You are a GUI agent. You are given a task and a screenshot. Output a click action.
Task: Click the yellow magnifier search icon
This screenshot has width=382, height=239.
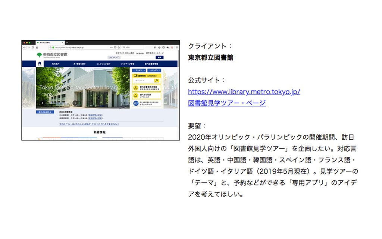(156, 81)
